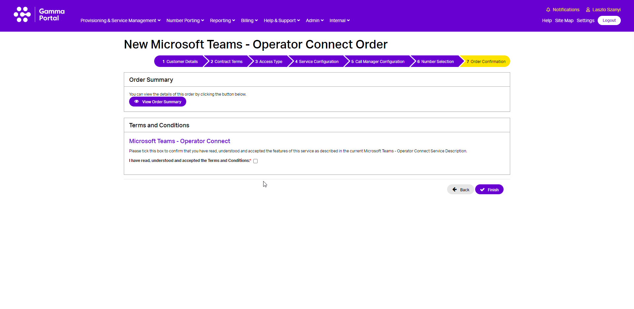This screenshot has height=309, width=634.
Task: Open the Number Porting dropdown
Action: click(185, 20)
